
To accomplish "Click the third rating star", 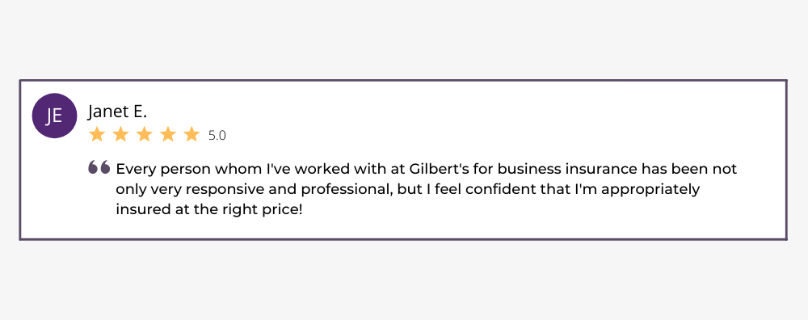I will click(x=145, y=134).
